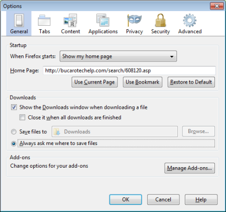Open the Security padlock icon
Viewport: 226px width, 212px height.
point(160,21)
